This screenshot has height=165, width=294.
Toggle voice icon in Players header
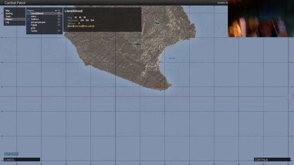(x=59, y=11)
